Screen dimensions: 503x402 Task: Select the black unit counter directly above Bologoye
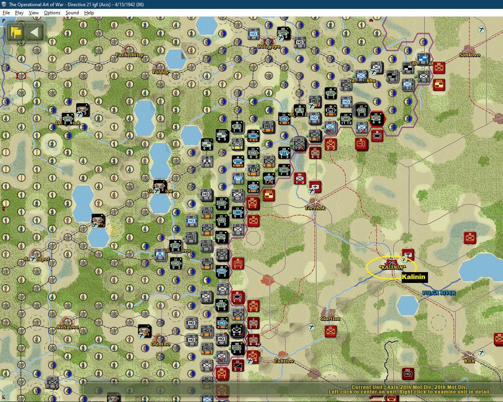(284, 33)
